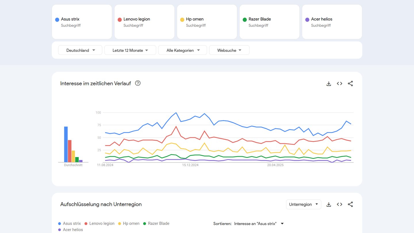Open embed code for Unterregion breakdown

pyautogui.click(x=340, y=205)
